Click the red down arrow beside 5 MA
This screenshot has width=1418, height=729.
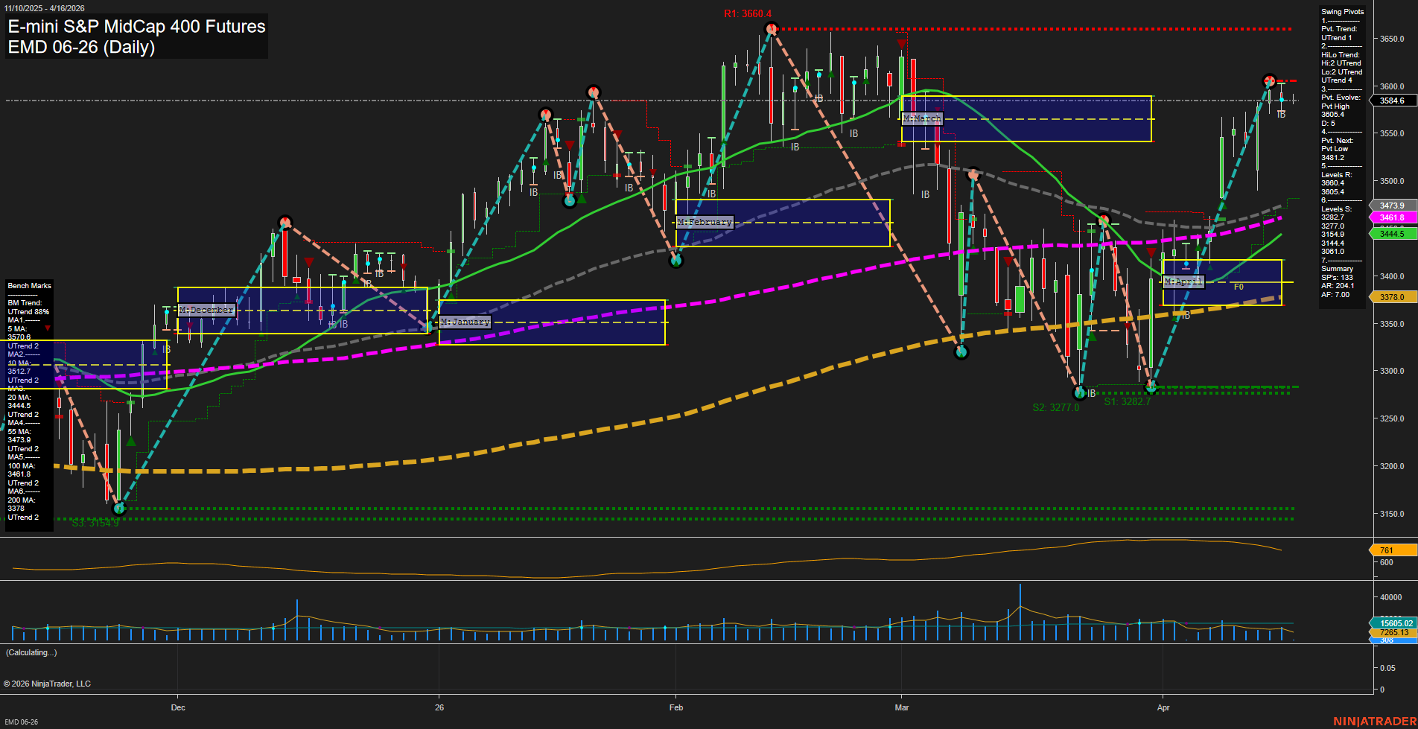[x=48, y=328]
